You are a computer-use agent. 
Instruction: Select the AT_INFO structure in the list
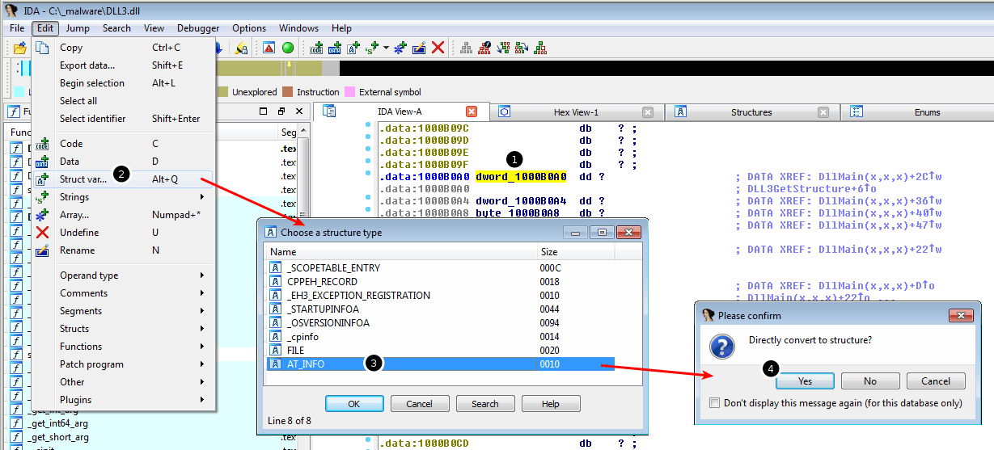click(x=306, y=364)
